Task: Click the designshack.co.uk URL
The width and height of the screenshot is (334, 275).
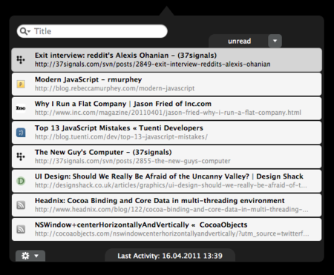Action: pos(171,185)
